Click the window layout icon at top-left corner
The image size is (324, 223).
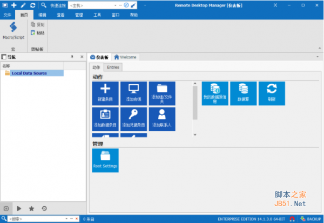pyautogui.click(x=5, y=5)
